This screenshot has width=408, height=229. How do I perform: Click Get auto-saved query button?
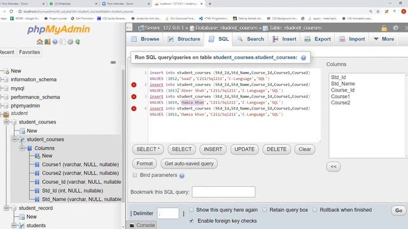(189, 163)
